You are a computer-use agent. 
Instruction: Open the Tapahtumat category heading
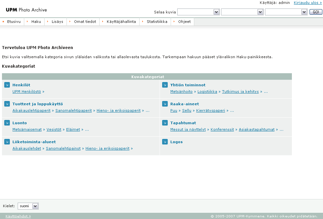click(183, 123)
